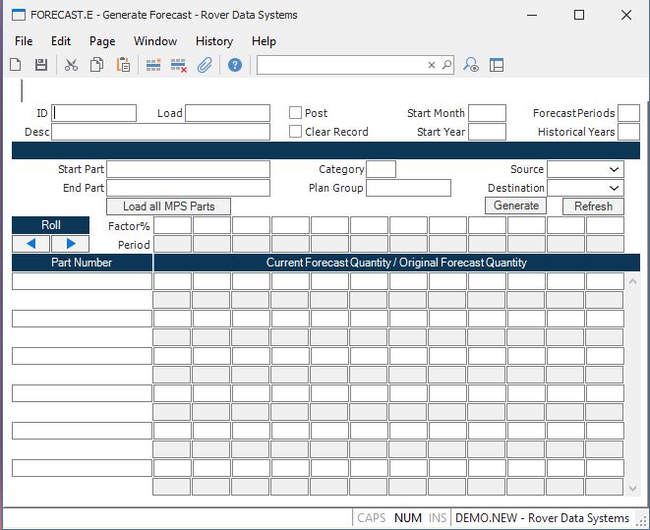This screenshot has width=650, height=530.
Task: Roll periods left with the arrow
Action: tap(31, 244)
